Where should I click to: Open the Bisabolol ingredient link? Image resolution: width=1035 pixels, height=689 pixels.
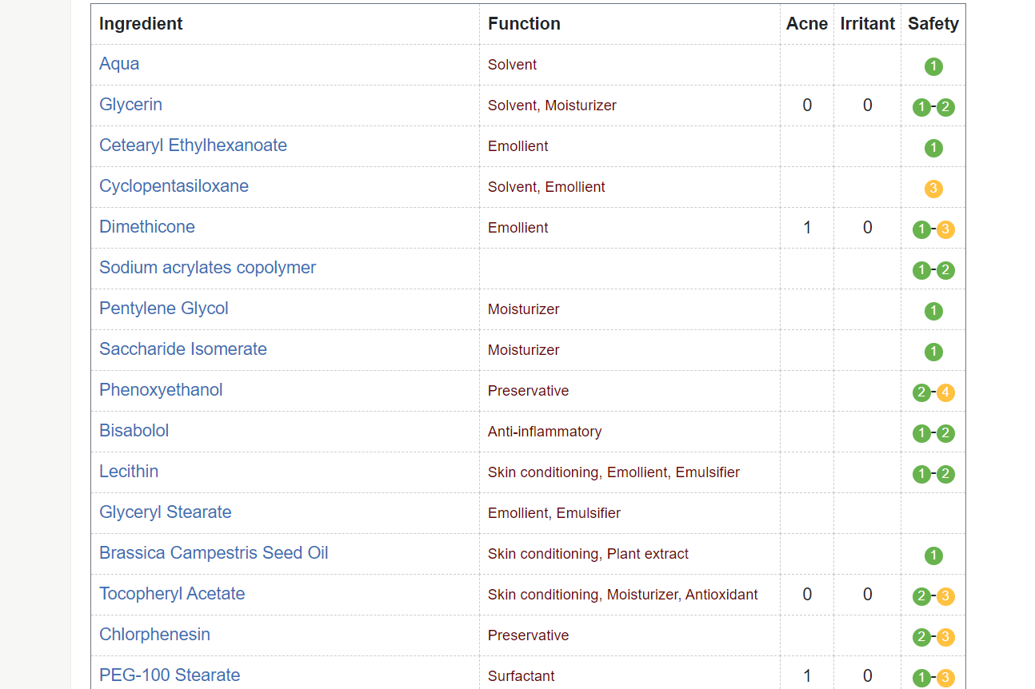[x=134, y=431]
